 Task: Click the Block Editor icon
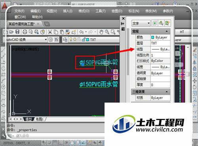point(74,32)
